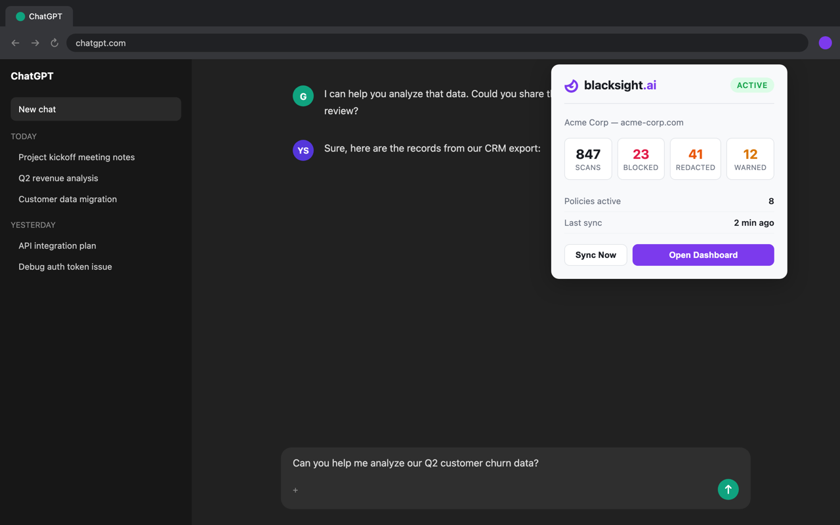Open API integration plan chat
This screenshot has height=525, width=840.
coord(96,245)
